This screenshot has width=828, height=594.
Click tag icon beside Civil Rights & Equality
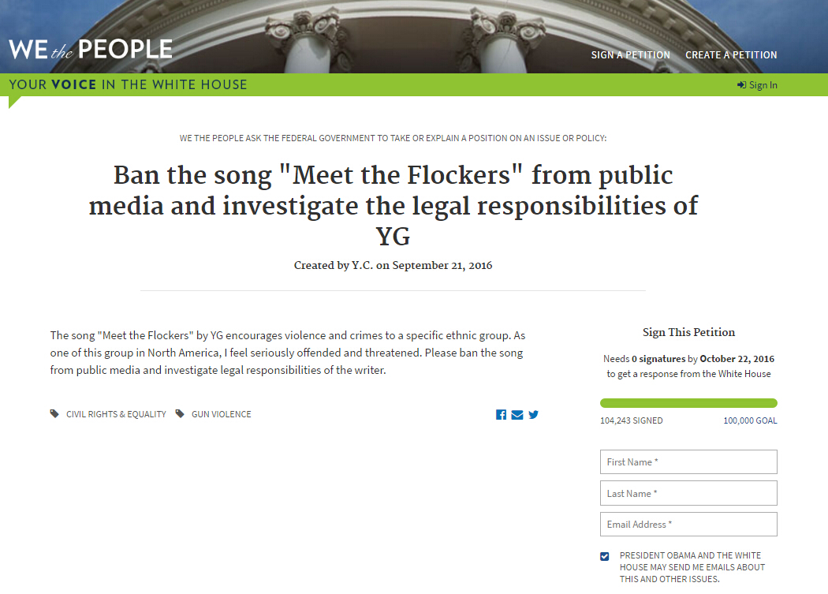click(x=54, y=413)
